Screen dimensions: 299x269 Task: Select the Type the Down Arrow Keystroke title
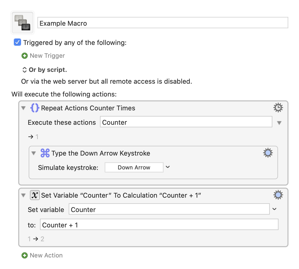coord(101,153)
